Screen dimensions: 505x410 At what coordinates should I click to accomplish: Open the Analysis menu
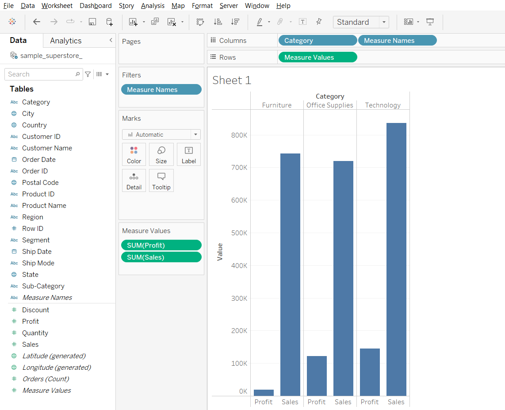pyautogui.click(x=153, y=6)
